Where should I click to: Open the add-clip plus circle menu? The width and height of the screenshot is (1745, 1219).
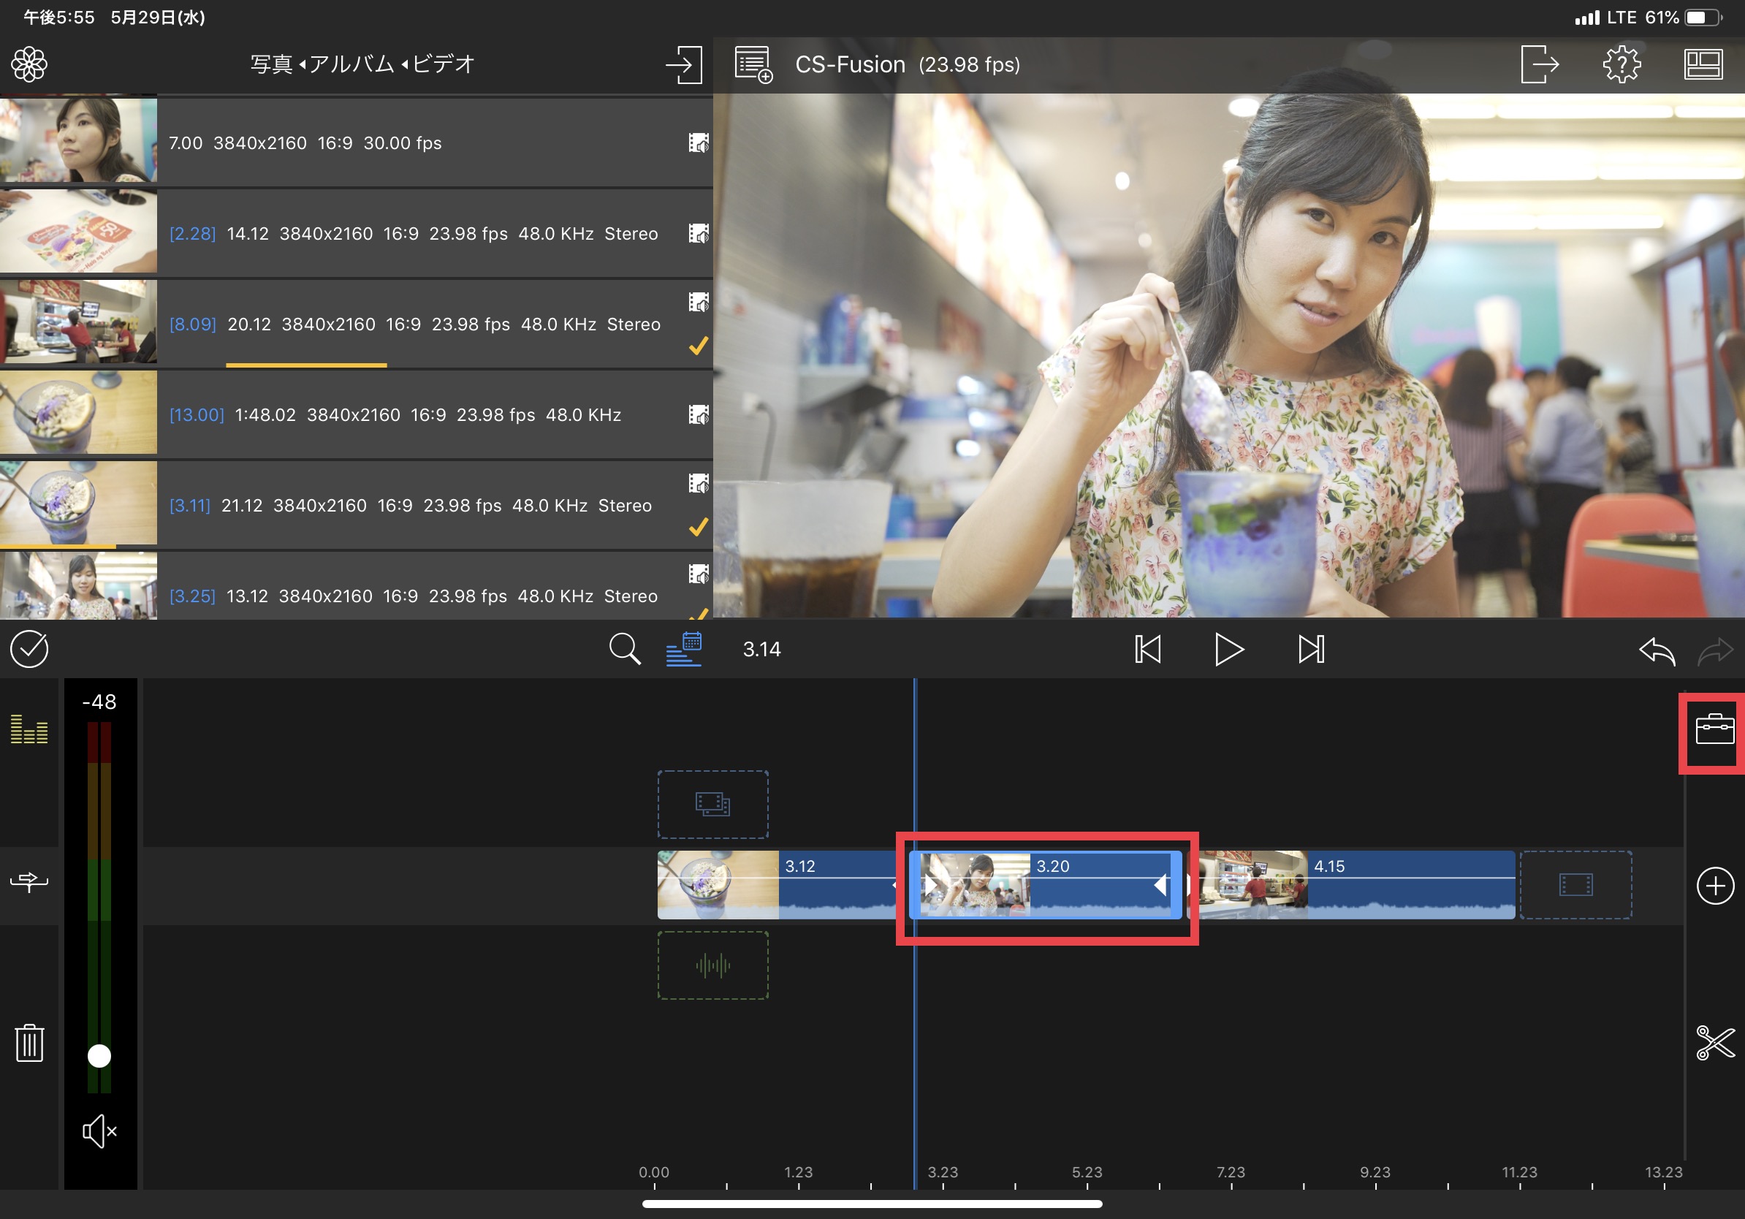pos(1714,886)
